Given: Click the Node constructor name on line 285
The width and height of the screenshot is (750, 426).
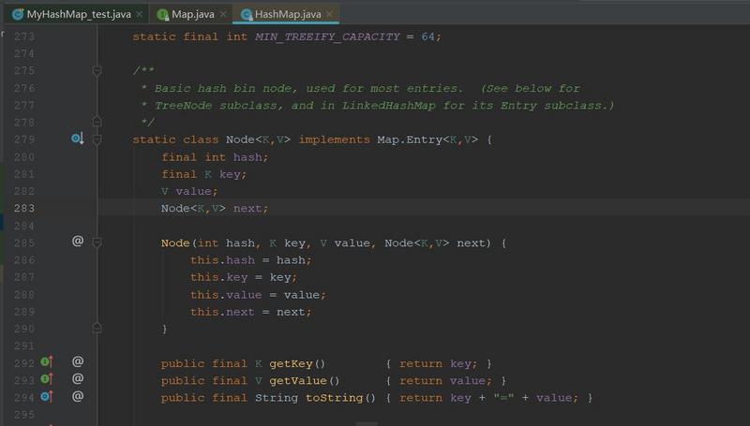Looking at the screenshot, I should click(175, 243).
